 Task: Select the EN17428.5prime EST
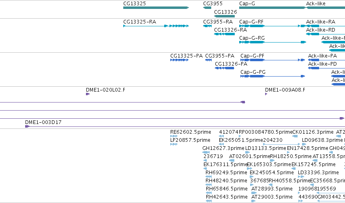coord(288,152)
